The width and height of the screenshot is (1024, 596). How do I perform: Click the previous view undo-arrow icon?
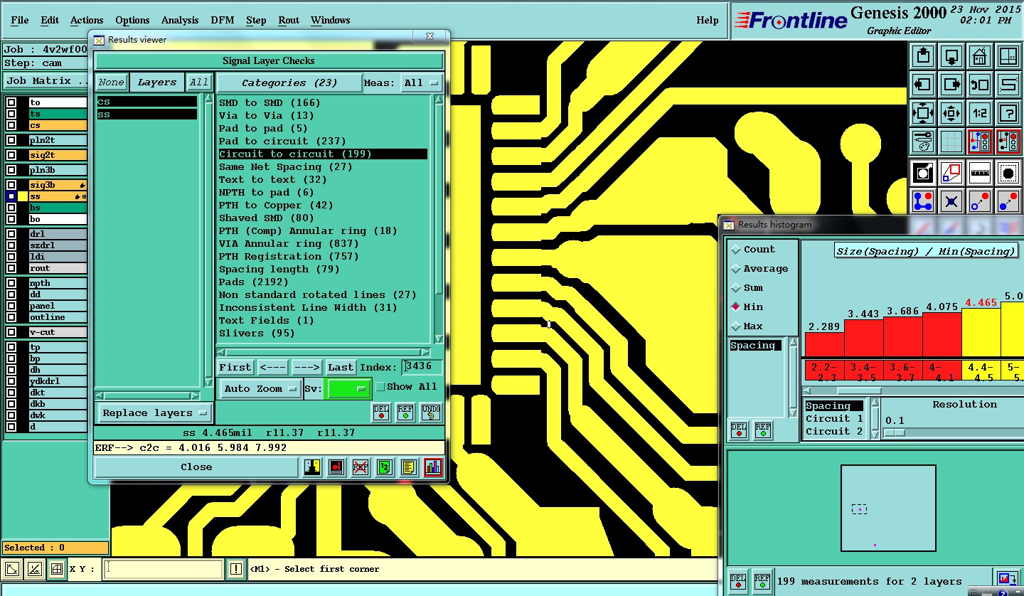pyautogui.click(x=980, y=85)
